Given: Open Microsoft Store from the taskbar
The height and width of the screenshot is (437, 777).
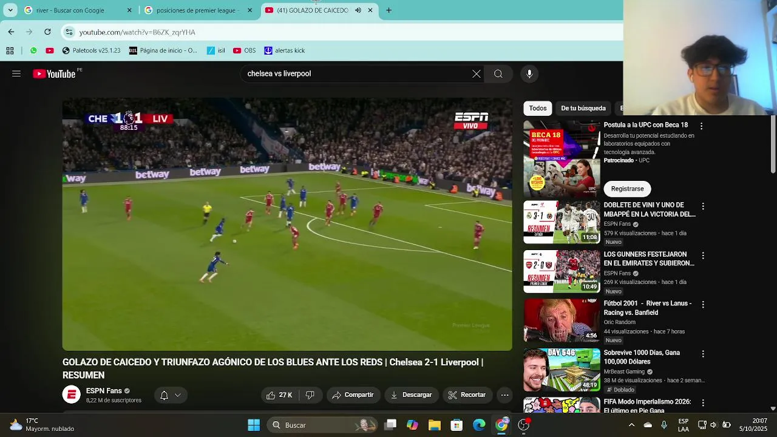Looking at the screenshot, I should click(456, 425).
